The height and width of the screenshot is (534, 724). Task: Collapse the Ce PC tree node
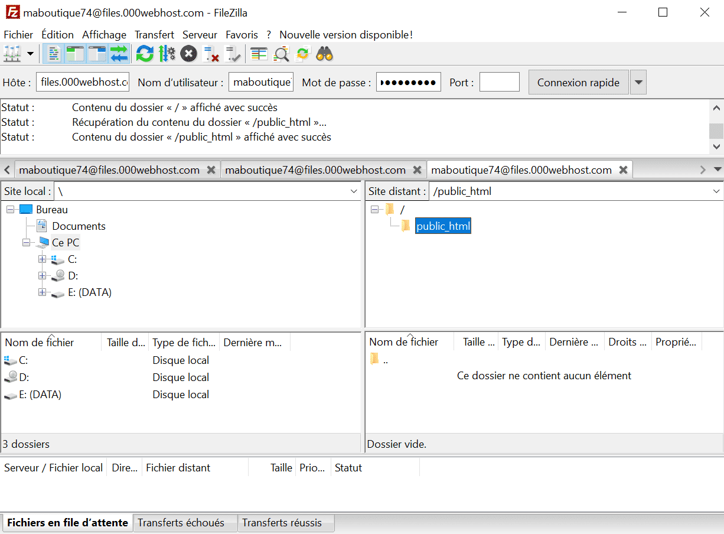(x=26, y=243)
